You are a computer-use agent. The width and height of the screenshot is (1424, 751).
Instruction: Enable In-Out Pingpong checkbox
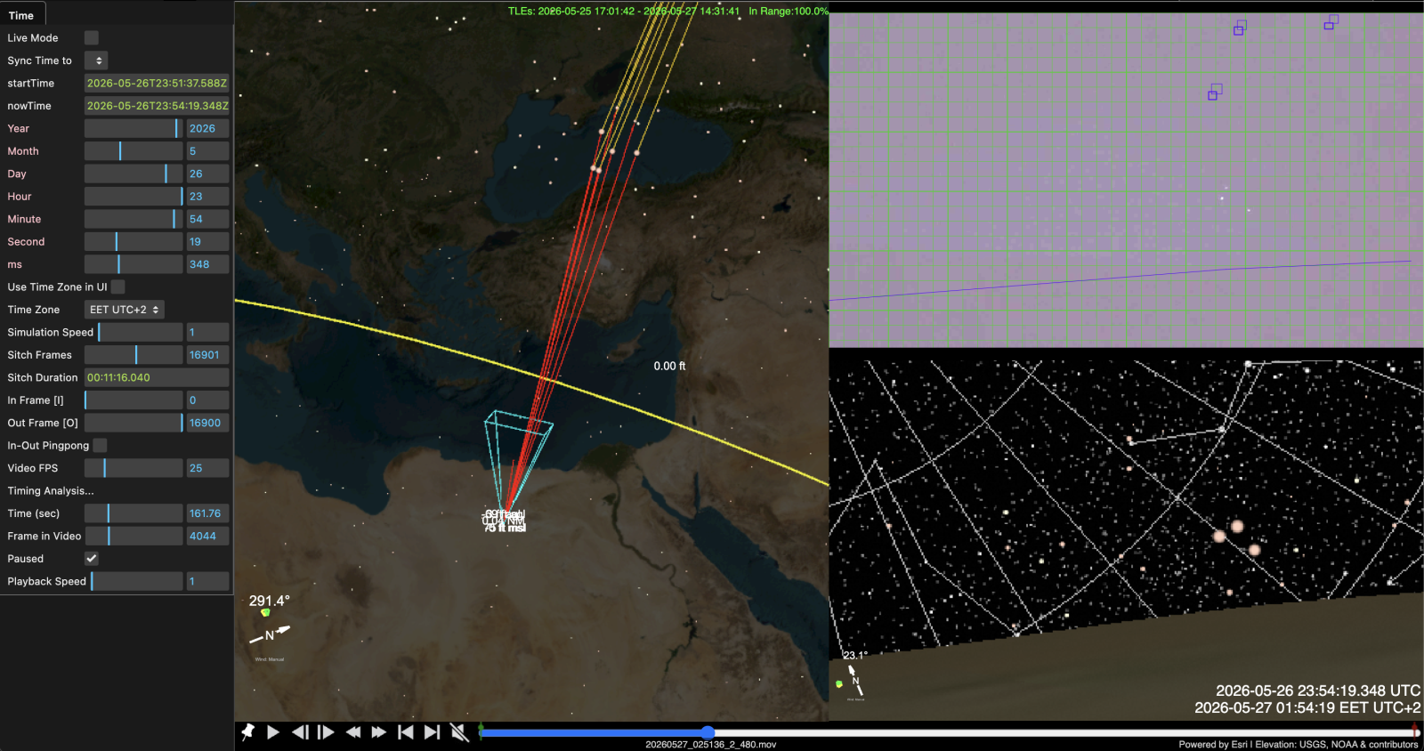point(101,445)
